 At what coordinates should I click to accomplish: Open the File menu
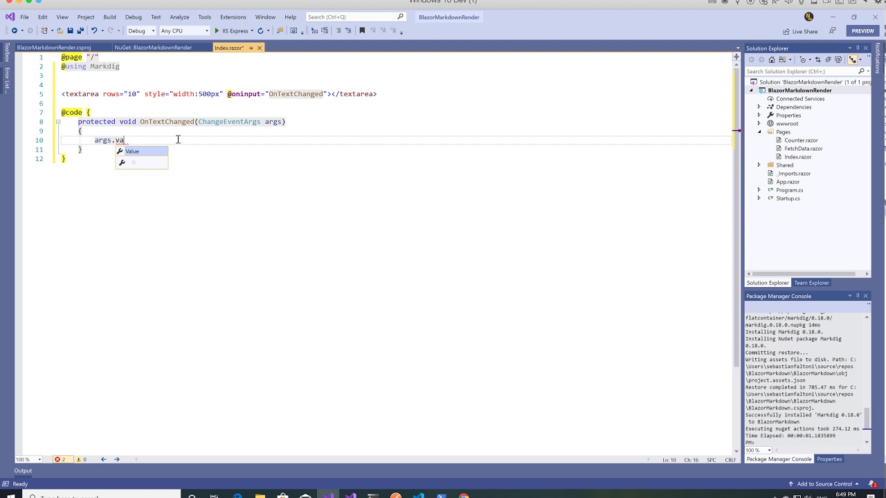(x=24, y=17)
